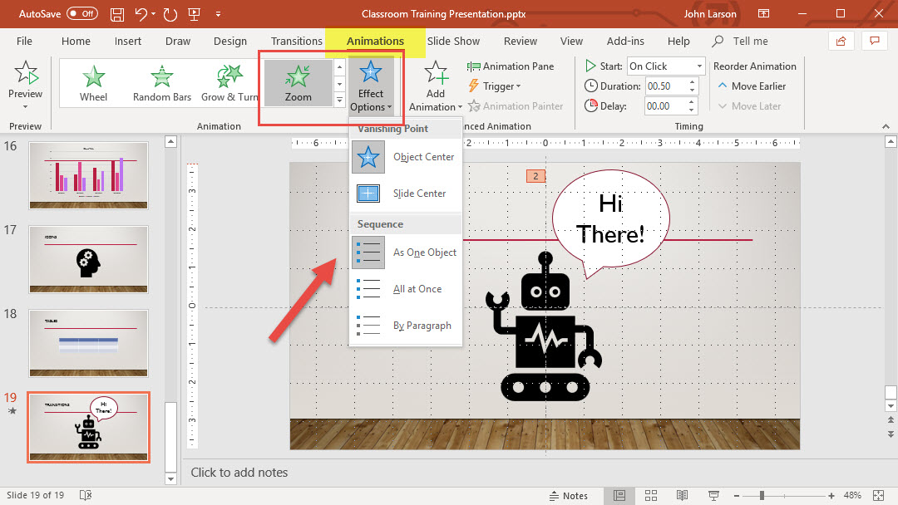Screen dimensions: 898x505
Task: Click Move Earlier to reorder animation
Action: point(750,86)
